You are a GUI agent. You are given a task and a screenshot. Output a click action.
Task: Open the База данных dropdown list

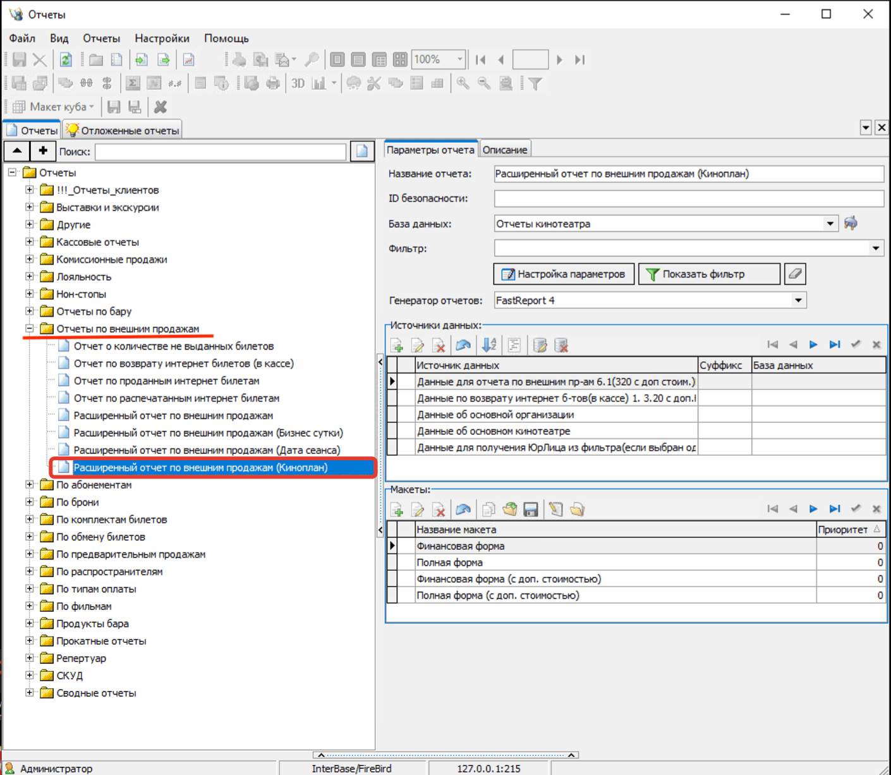(x=830, y=224)
